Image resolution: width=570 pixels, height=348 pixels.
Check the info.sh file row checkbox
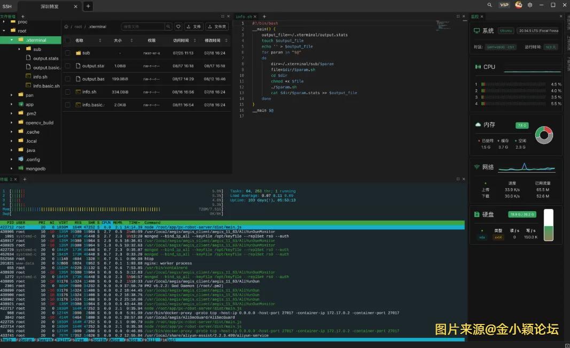68,91
